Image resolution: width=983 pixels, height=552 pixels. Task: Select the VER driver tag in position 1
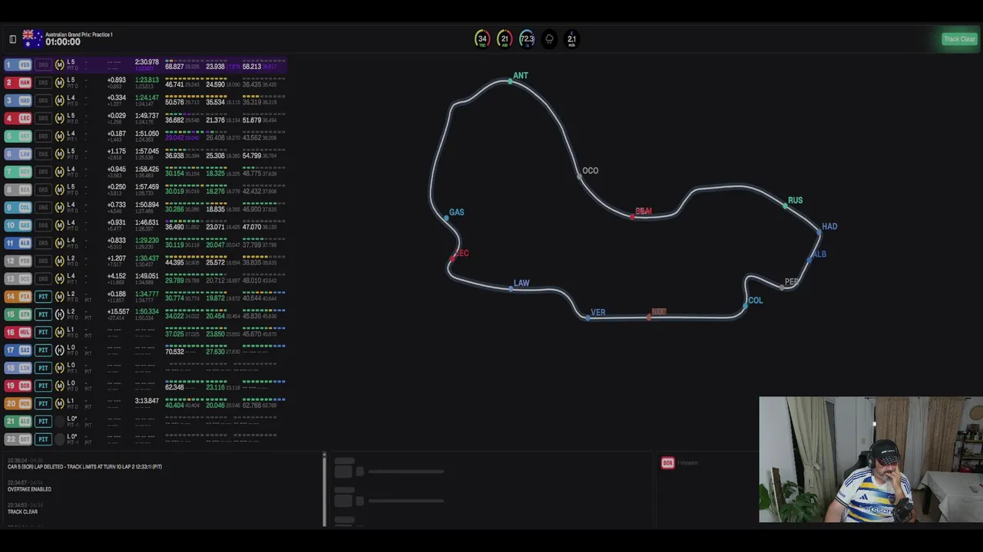(18, 65)
